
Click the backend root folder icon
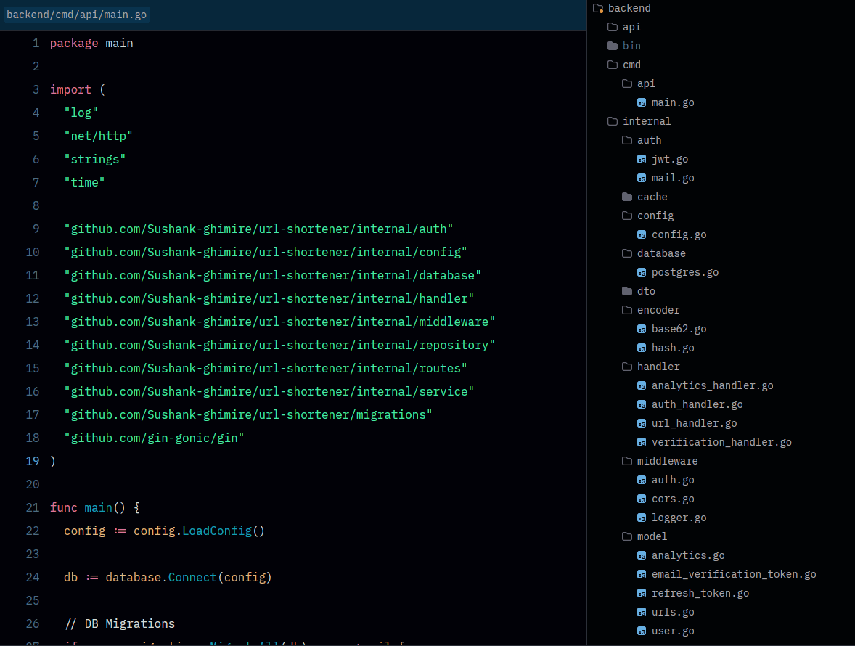coord(598,8)
